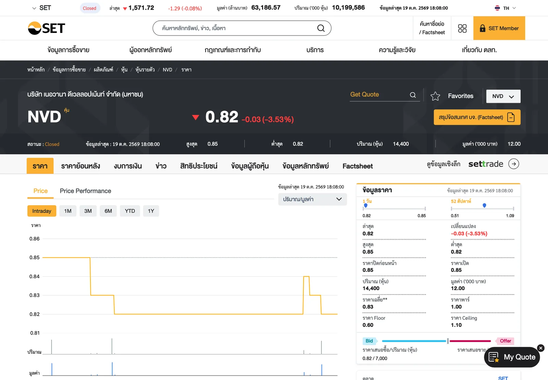
Task: Click the สรุปข้อสนเทศ บจ. (Factsheet) button
Action: click(477, 117)
